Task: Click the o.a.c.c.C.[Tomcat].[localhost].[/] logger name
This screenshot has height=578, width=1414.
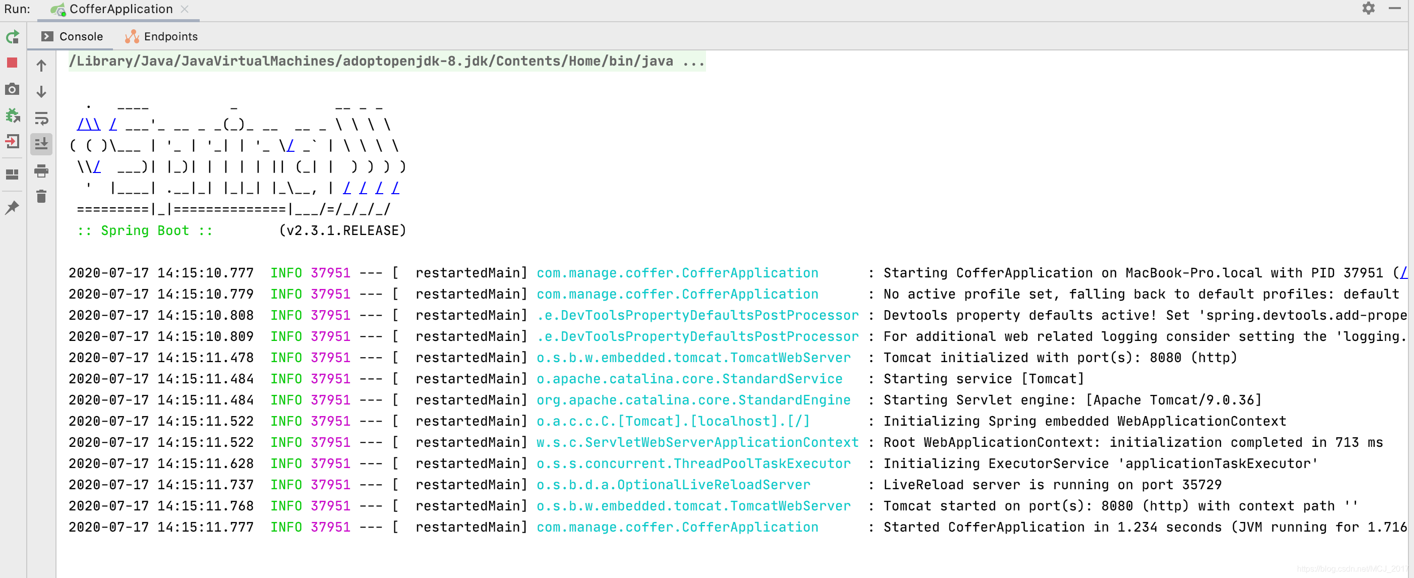Action: click(x=673, y=421)
